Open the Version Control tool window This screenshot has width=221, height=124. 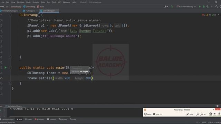pos(7,120)
